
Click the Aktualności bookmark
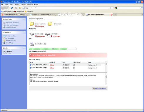point(29,11)
